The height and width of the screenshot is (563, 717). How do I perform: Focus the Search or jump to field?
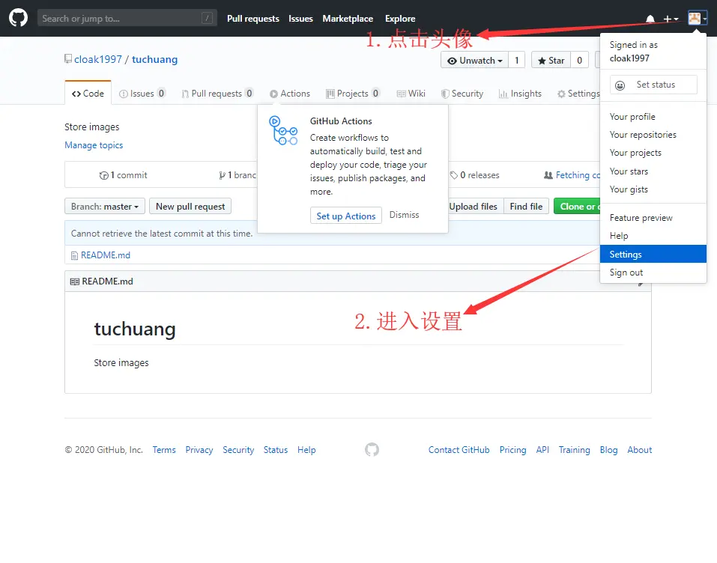tap(127, 18)
